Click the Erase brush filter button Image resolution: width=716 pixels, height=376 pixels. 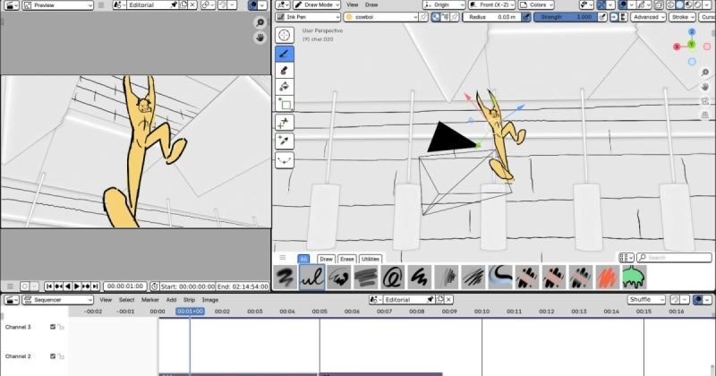[348, 259]
